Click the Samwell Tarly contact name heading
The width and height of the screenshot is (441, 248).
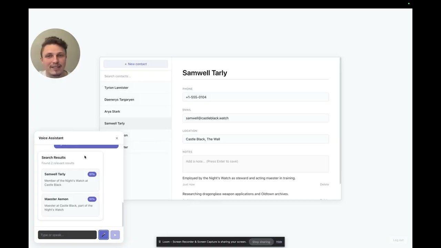[x=205, y=73]
